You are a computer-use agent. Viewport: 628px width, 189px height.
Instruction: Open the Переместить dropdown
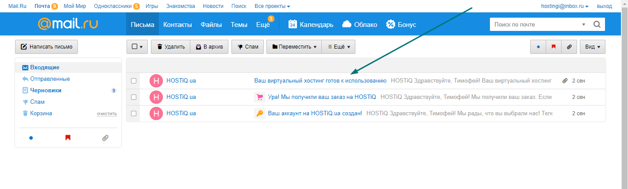(x=294, y=47)
